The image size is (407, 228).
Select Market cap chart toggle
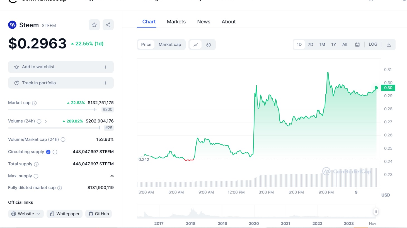click(170, 45)
